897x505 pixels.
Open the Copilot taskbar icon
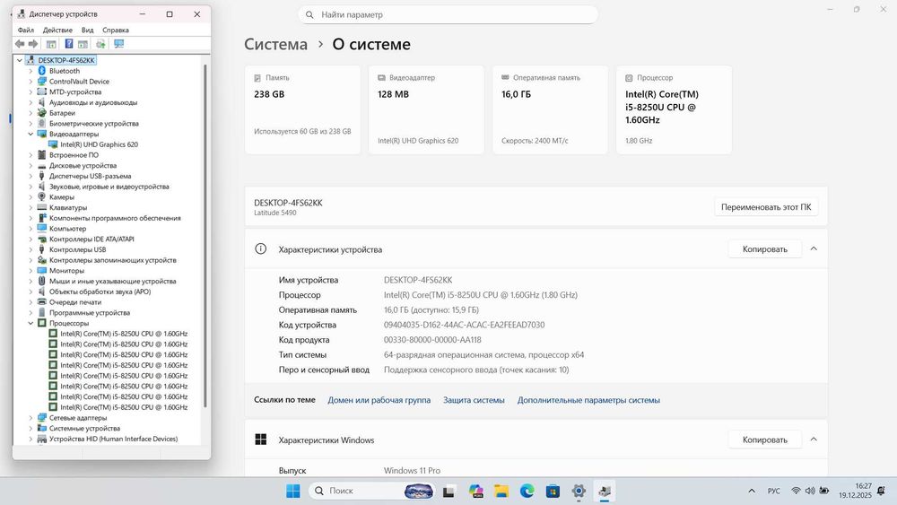476,491
